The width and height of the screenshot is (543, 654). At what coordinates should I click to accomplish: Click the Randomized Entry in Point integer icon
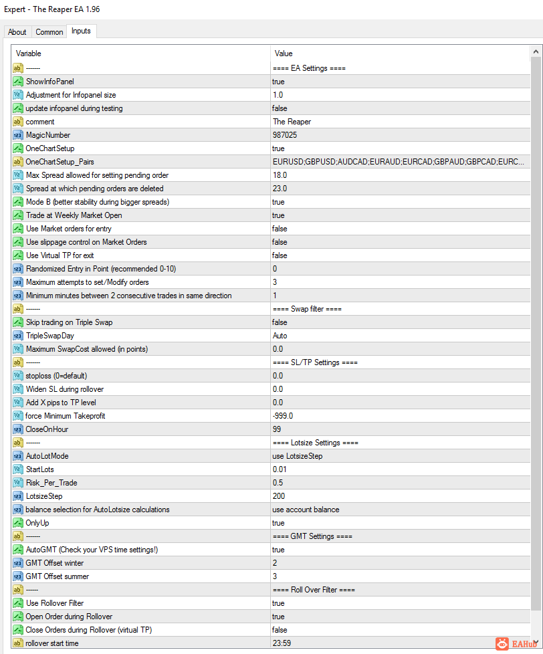tap(17, 269)
